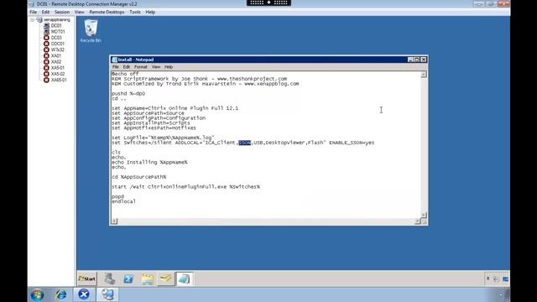Viewport: 537px width, 302px height.
Task: Click the 'set LogFile' line
Action: click(163, 138)
